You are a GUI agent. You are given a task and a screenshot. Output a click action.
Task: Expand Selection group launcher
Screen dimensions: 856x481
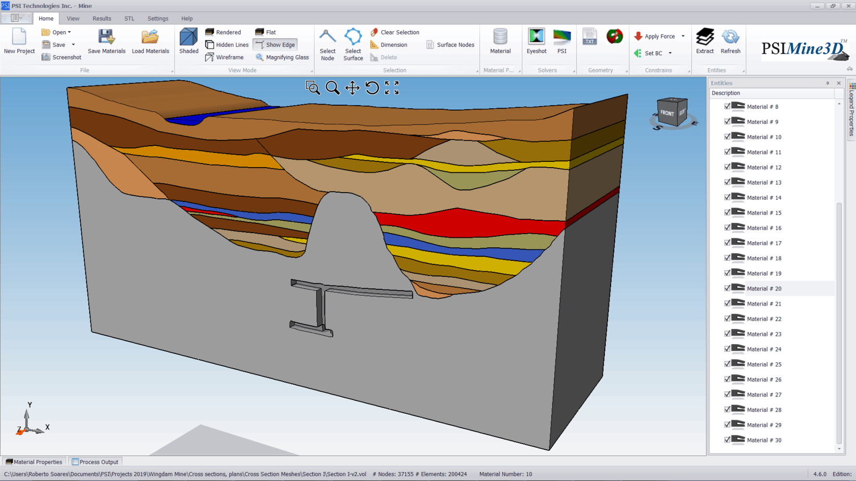pos(477,71)
